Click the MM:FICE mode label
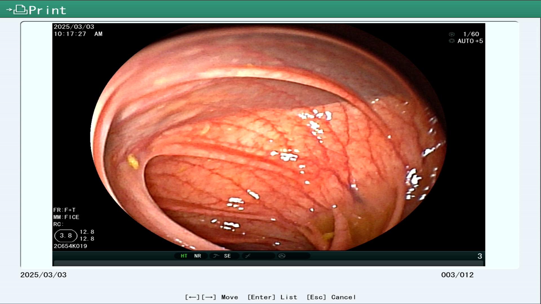 click(x=66, y=217)
